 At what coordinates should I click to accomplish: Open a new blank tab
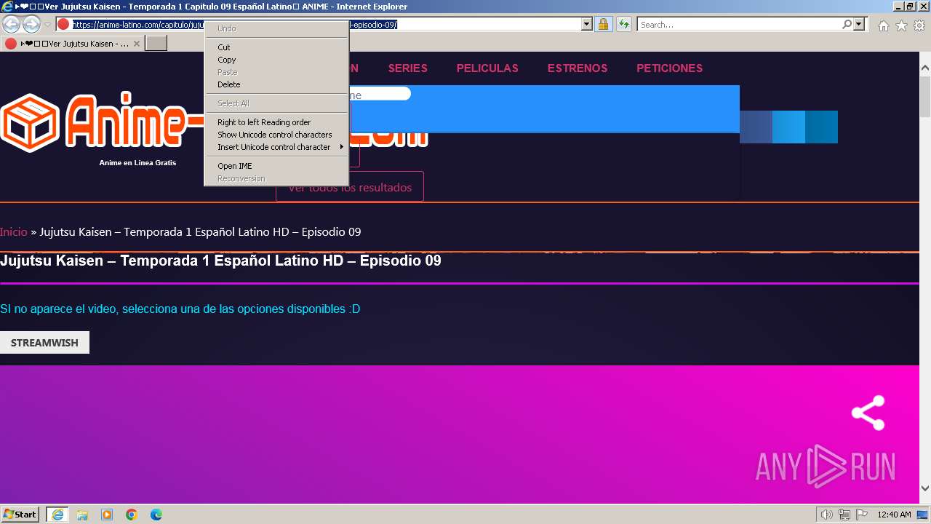pyautogui.click(x=156, y=44)
